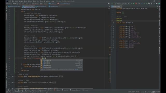Screen dimensions: 166x93
Task: Open the Run tool window
Action: tap(15, 90)
